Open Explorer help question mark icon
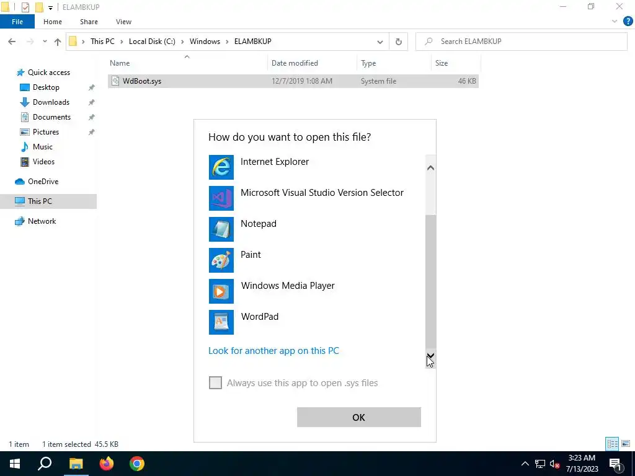The width and height of the screenshot is (635, 476). 628,22
